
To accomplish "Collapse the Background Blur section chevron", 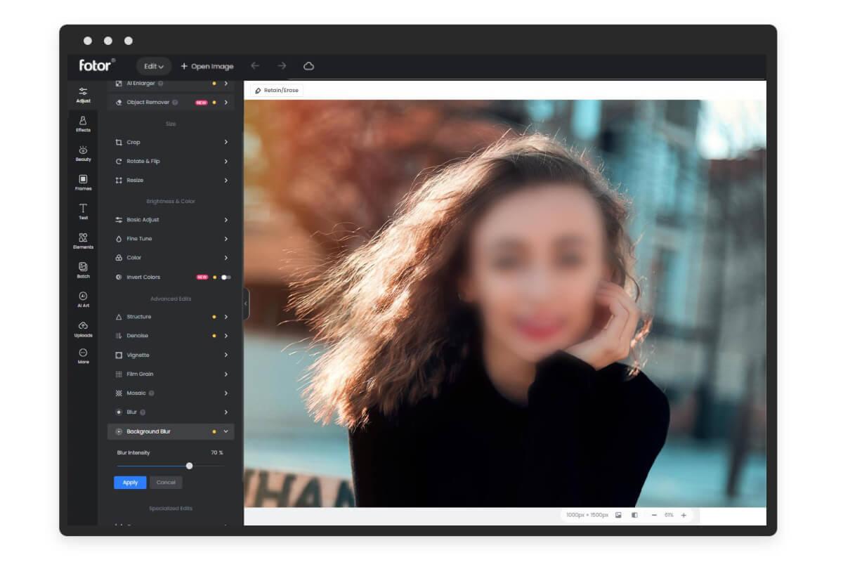I will tap(226, 431).
